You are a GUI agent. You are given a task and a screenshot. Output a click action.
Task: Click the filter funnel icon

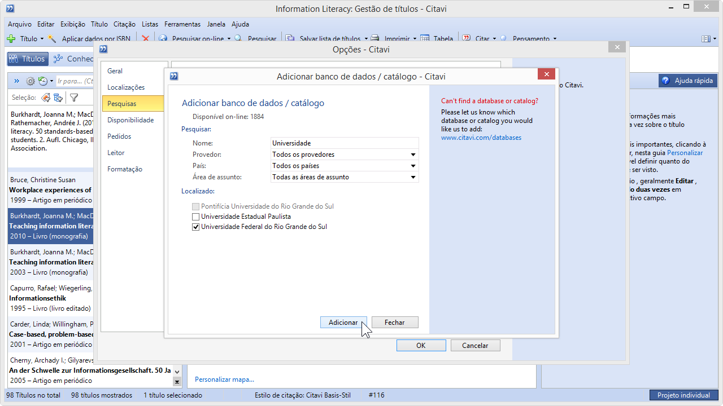point(74,98)
